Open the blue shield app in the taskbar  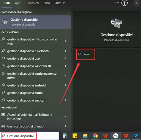click(136, 136)
